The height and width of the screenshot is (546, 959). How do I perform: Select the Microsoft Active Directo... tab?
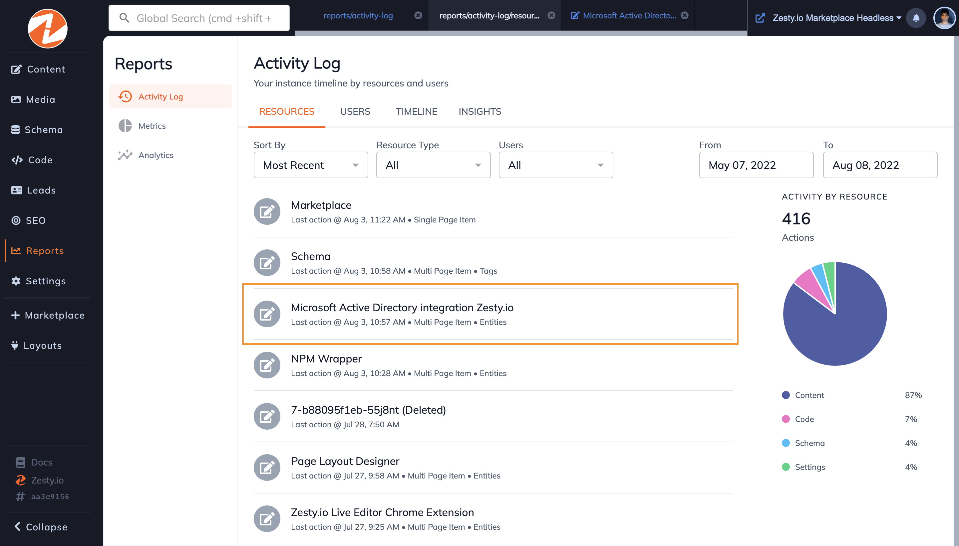pos(629,15)
